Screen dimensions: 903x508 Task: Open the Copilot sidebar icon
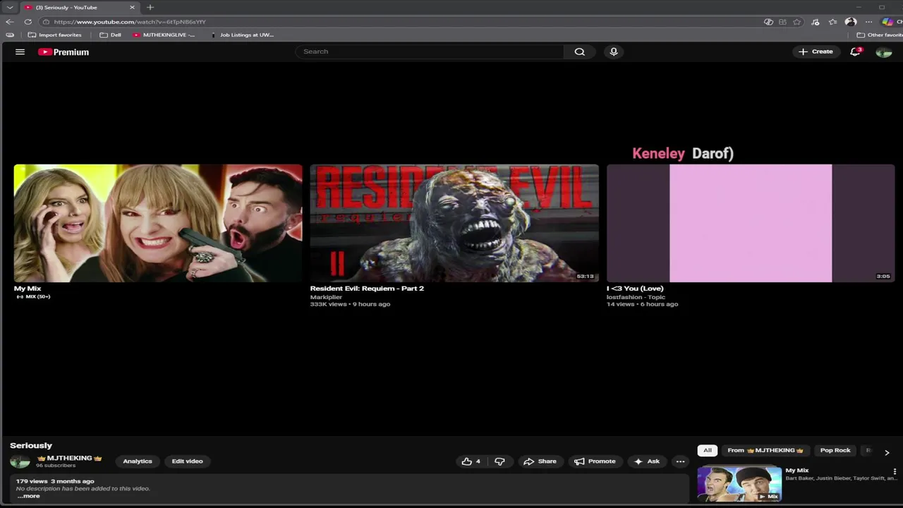[887, 22]
